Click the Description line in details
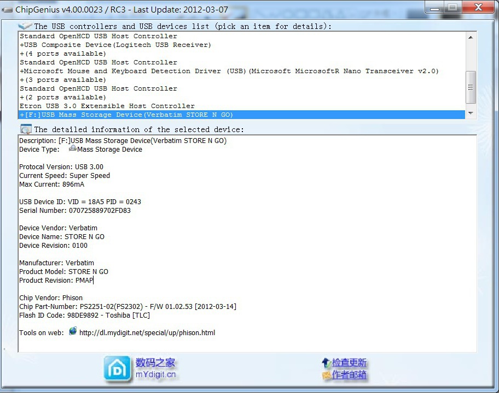The width and height of the screenshot is (499, 393). pyautogui.click(x=123, y=141)
